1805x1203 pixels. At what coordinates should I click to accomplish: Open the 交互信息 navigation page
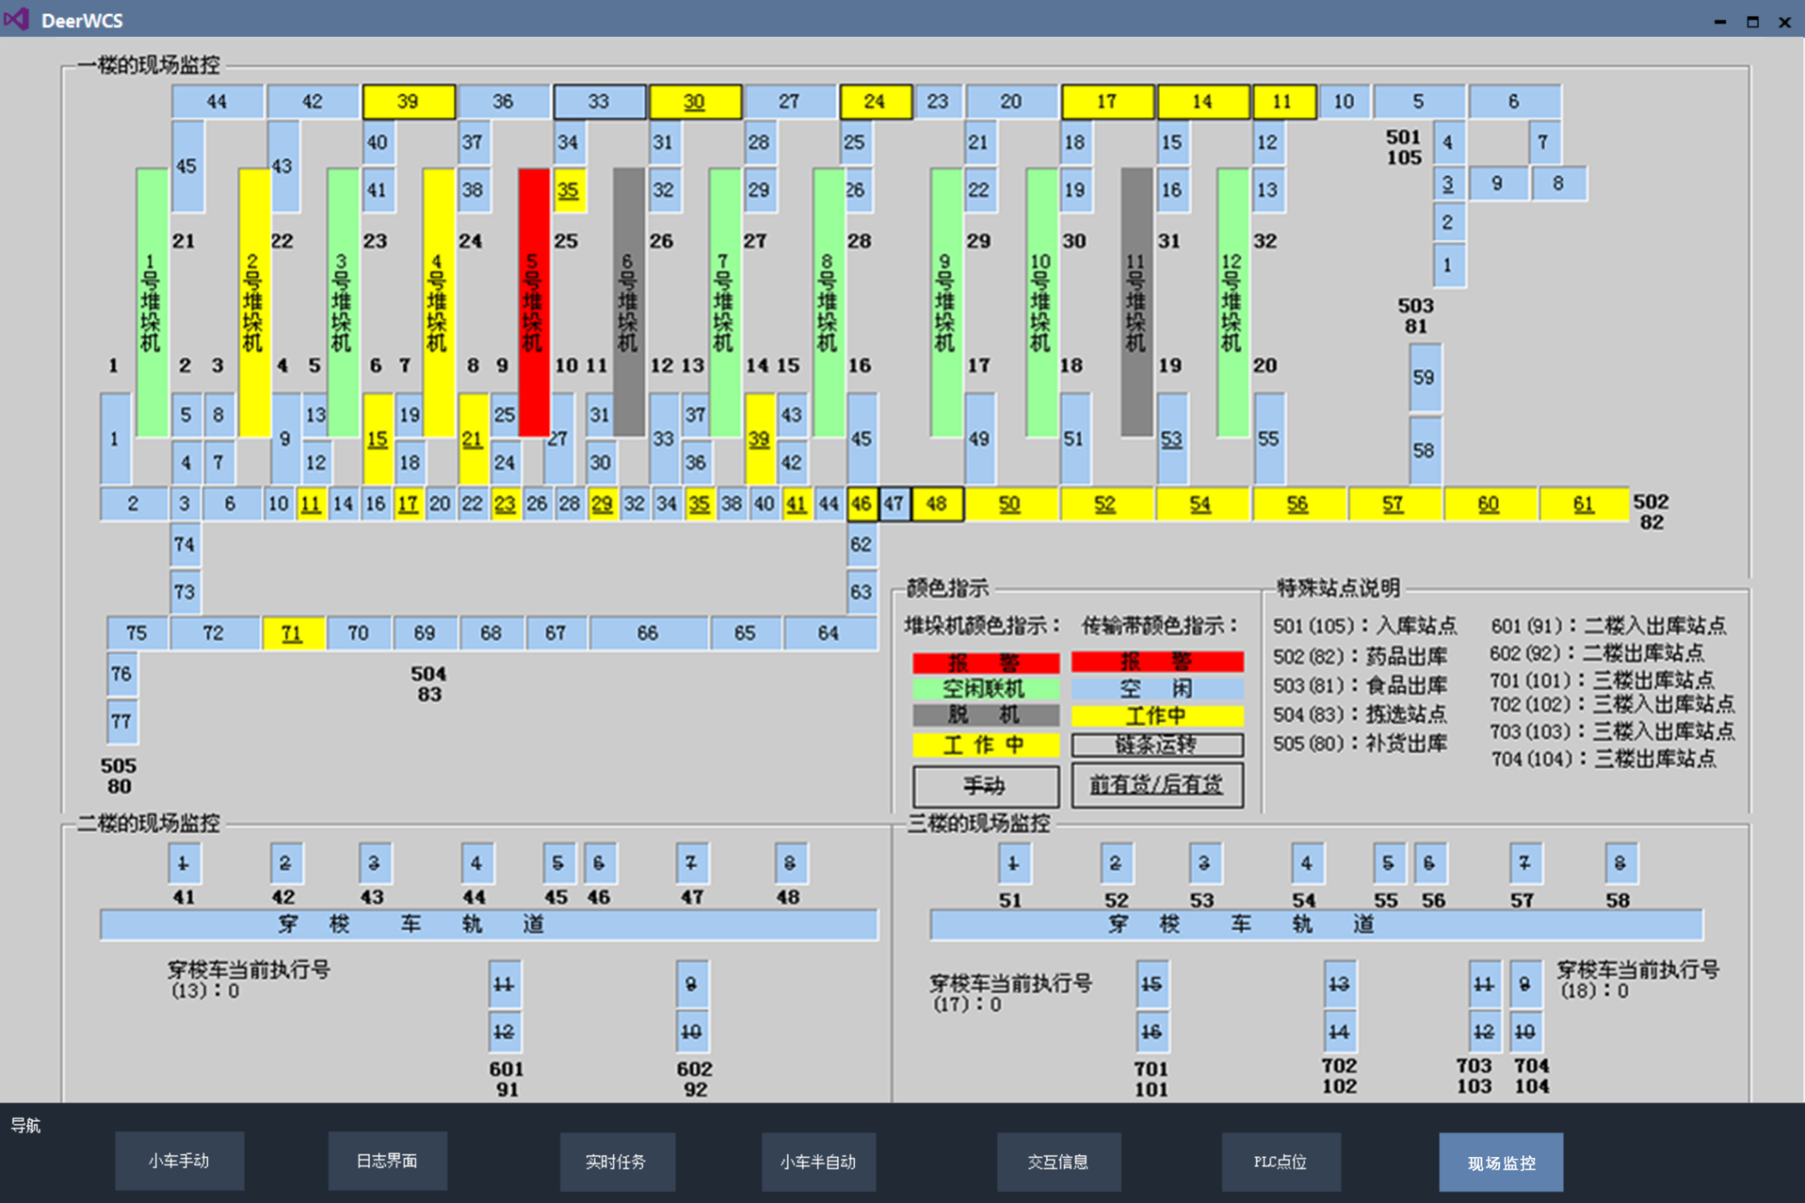(x=1058, y=1161)
